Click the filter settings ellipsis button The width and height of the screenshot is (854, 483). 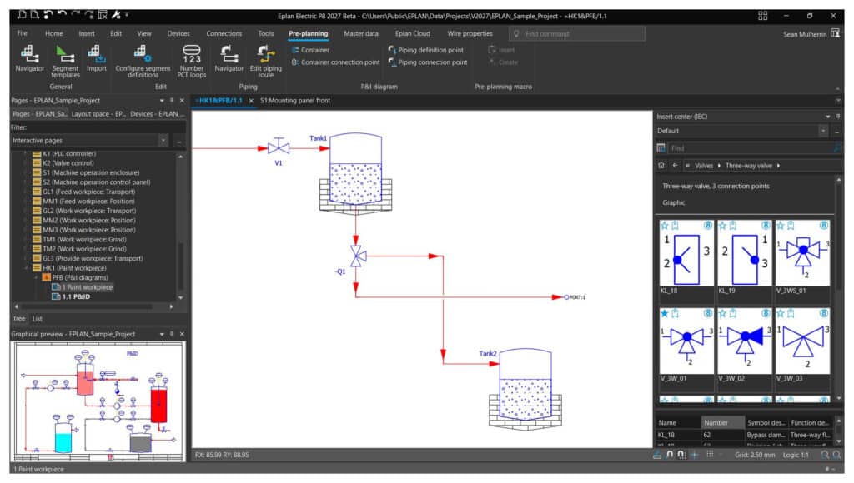[178, 141]
